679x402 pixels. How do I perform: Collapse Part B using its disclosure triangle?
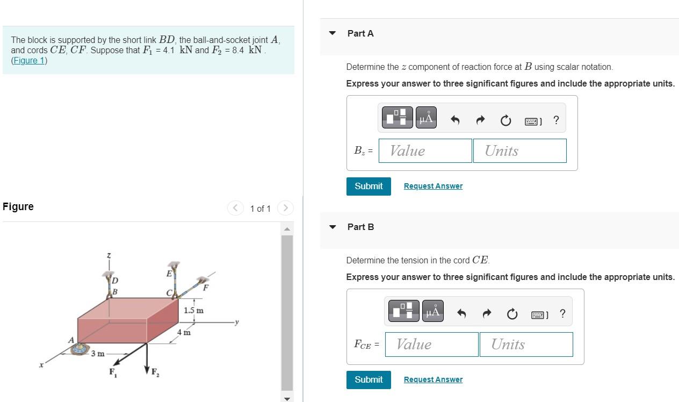click(332, 226)
